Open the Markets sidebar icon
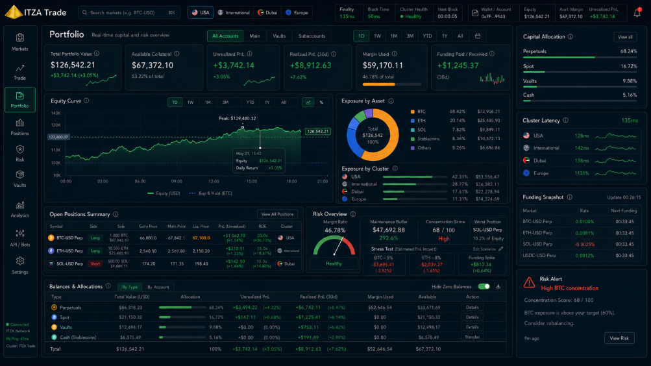 coord(19,38)
